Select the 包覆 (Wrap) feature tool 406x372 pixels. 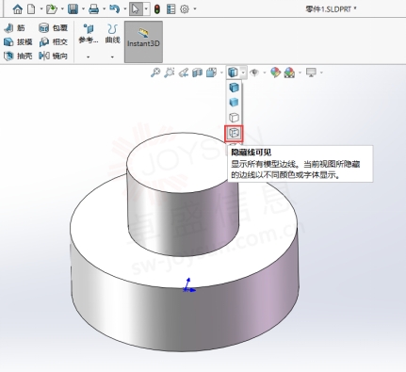(53, 28)
